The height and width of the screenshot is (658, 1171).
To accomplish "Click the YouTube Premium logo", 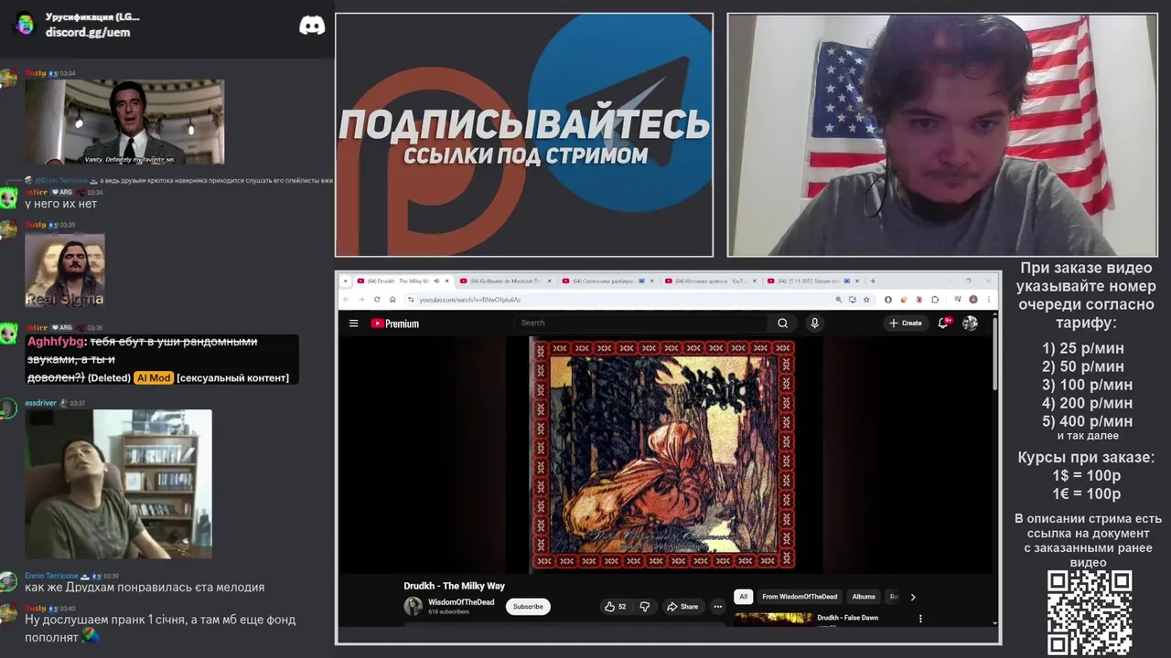I will 394,323.
